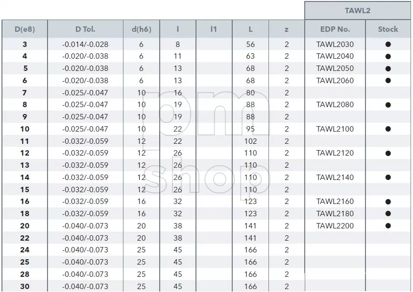Image resolution: width=413 pixels, height=292 pixels.
Task: Click the stock dot for TAWL2080
Action: point(388,105)
